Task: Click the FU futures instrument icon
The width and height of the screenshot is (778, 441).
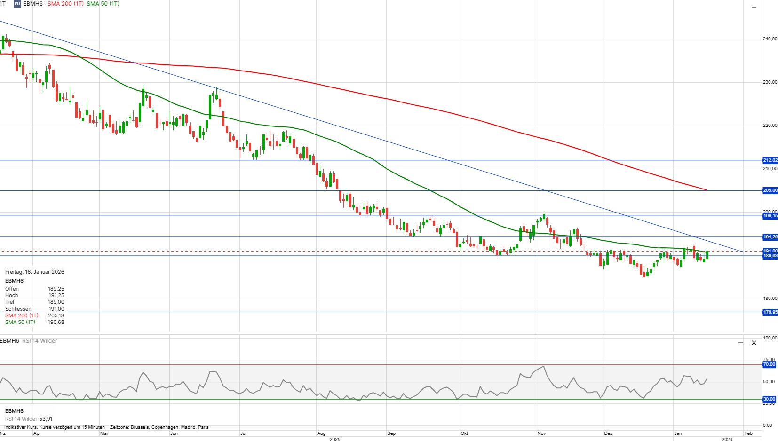Action: point(17,4)
